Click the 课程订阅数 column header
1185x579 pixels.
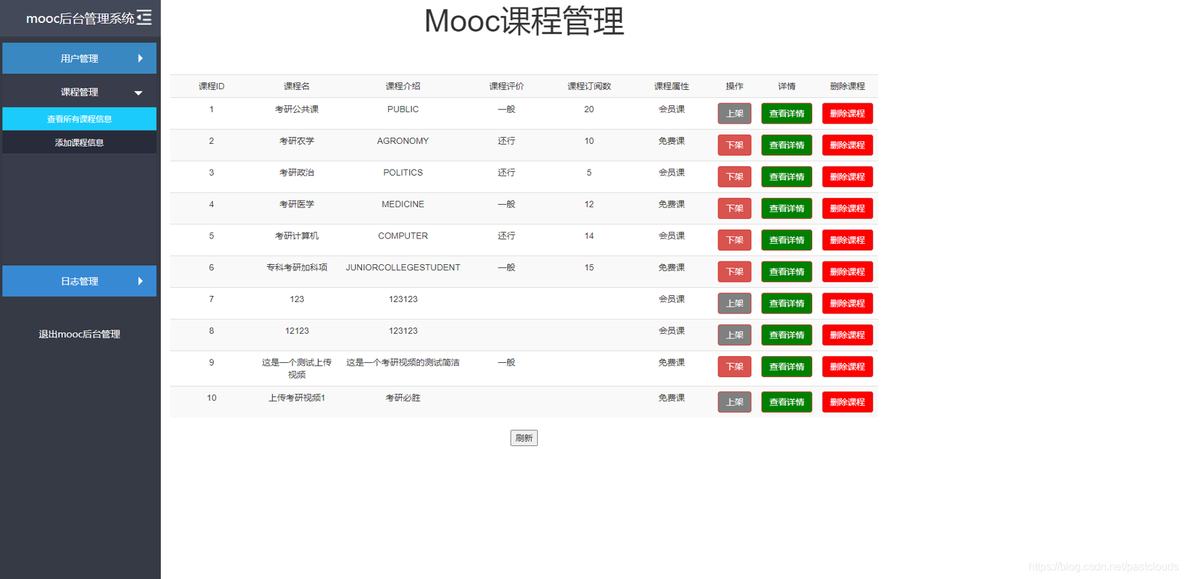point(589,86)
